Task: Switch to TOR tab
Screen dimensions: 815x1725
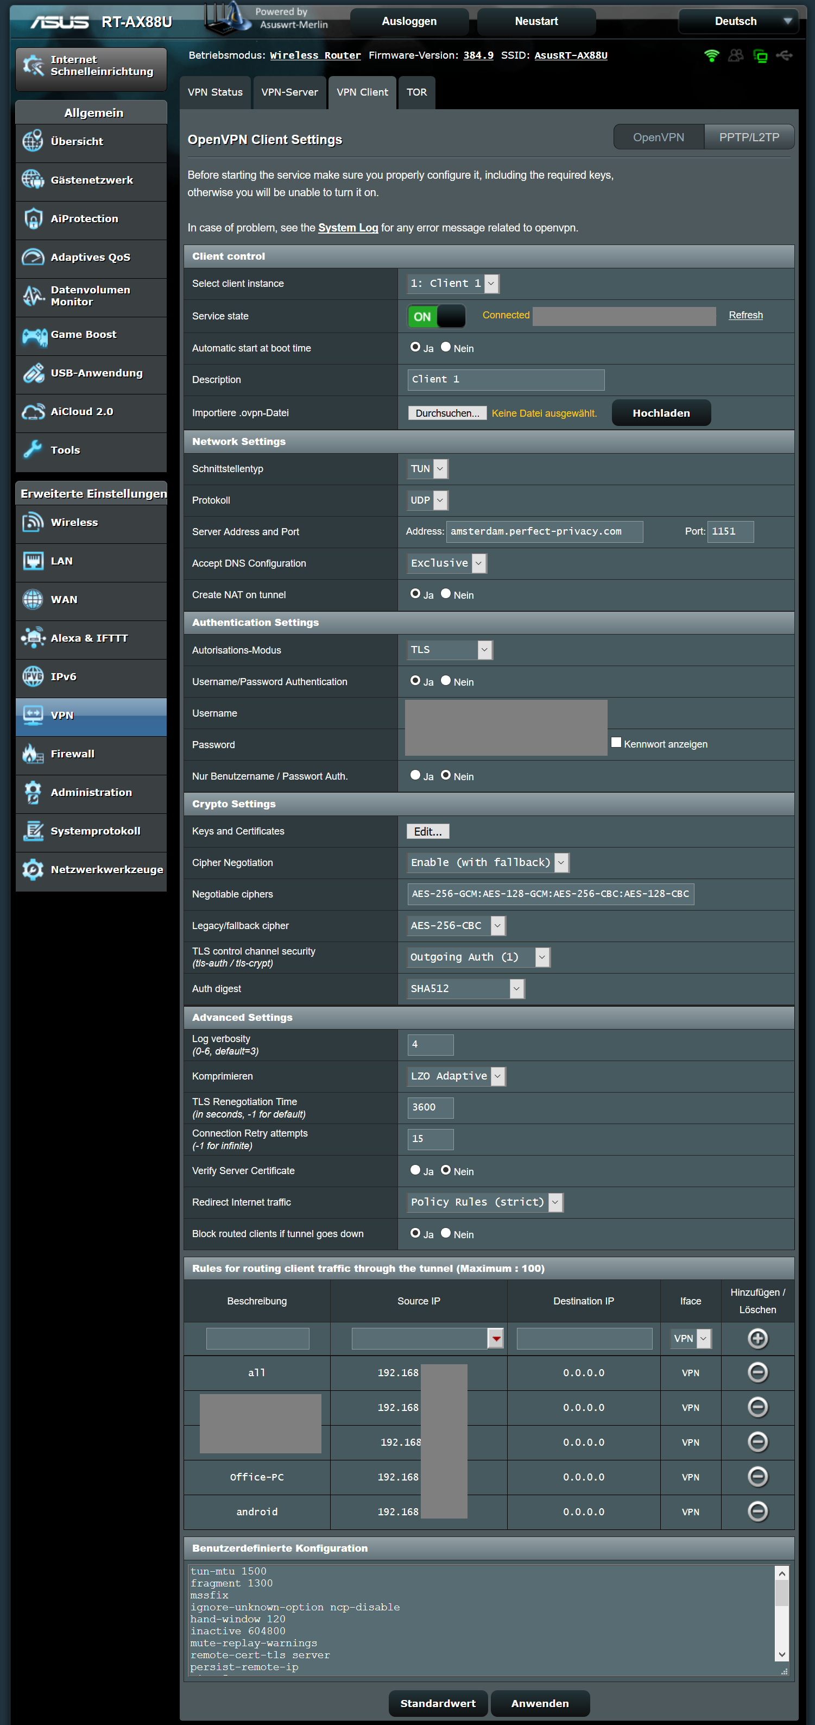Action: 416,92
